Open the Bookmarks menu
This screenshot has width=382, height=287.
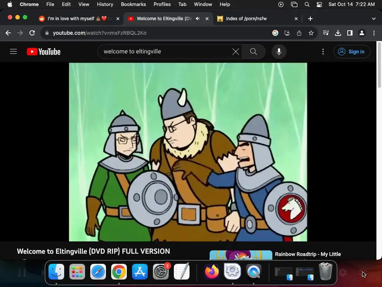coord(133,4)
